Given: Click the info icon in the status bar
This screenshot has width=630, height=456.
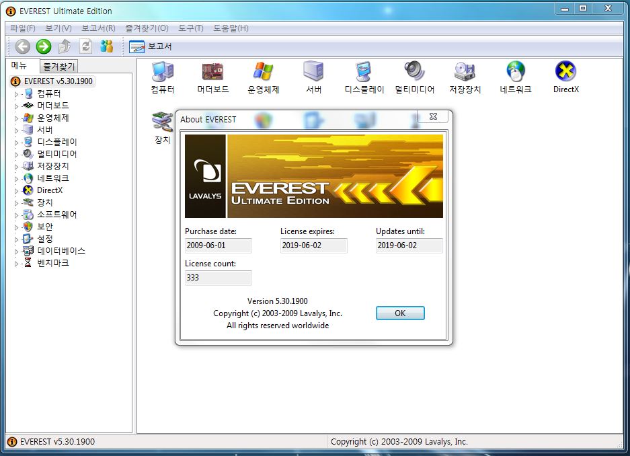Looking at the screenshot, I should coord(12,442).
